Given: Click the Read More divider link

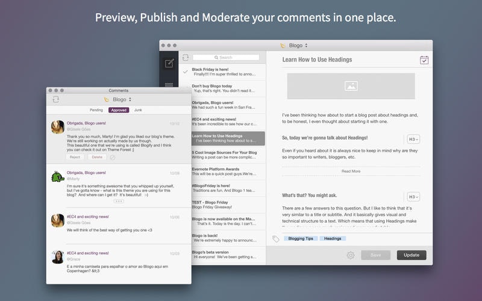Looking at the screenshot, I should 351,171.
